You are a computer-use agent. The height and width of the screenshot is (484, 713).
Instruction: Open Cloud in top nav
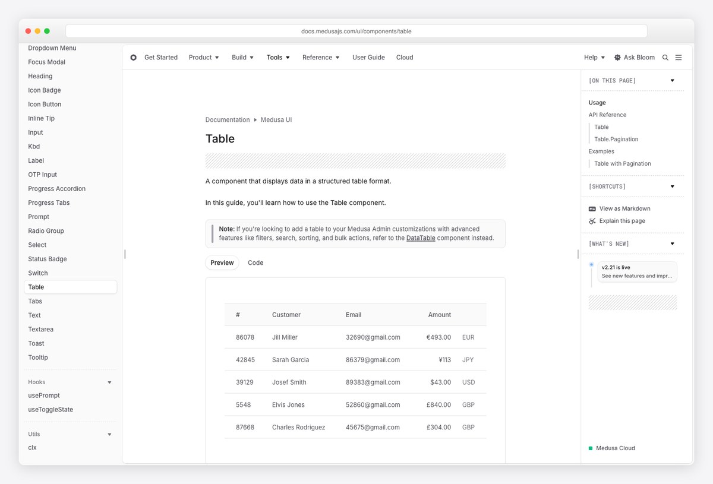(405, 58)
